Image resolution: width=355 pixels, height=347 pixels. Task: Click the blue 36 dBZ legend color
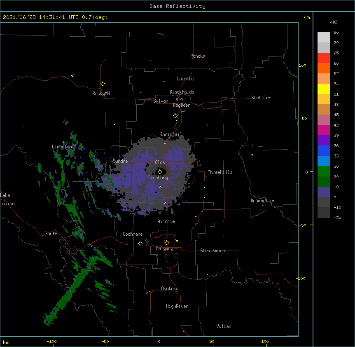click(324, 150)
